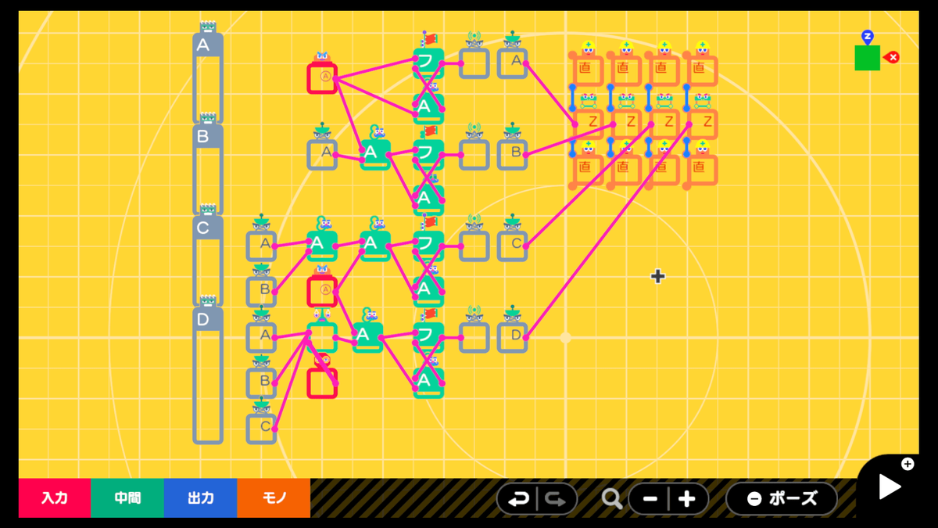This screenshot has width=938, height=528.
Task: Select the flag フ node wired to output B
Action: click(428, 154)
